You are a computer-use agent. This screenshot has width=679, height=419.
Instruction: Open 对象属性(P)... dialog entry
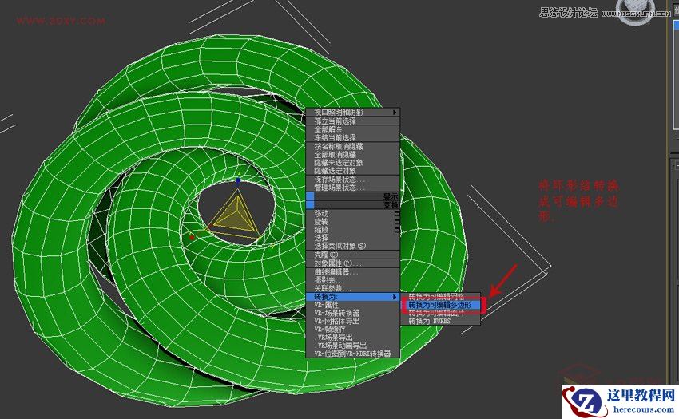(x=353, y=263)
